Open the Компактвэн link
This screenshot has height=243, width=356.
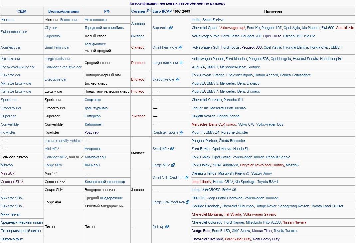(95, 157)
